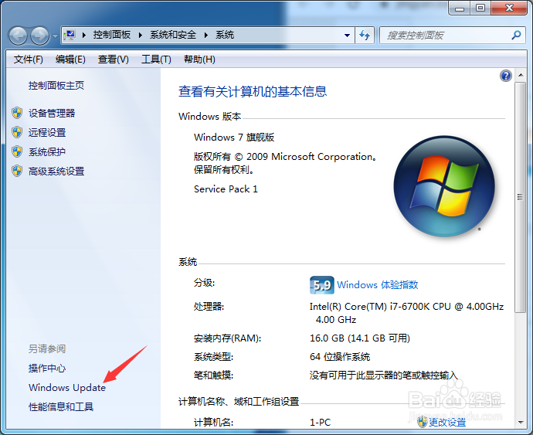Screen dimensions: 533x435
Task: Click the shield icon beside 远程设置
Action: coord(17,132)
